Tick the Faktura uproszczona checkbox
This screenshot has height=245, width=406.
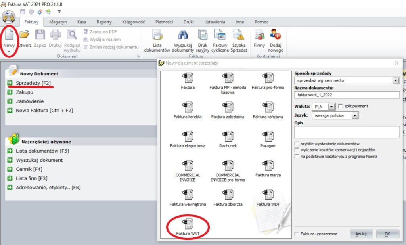click(x=297, y=234)
